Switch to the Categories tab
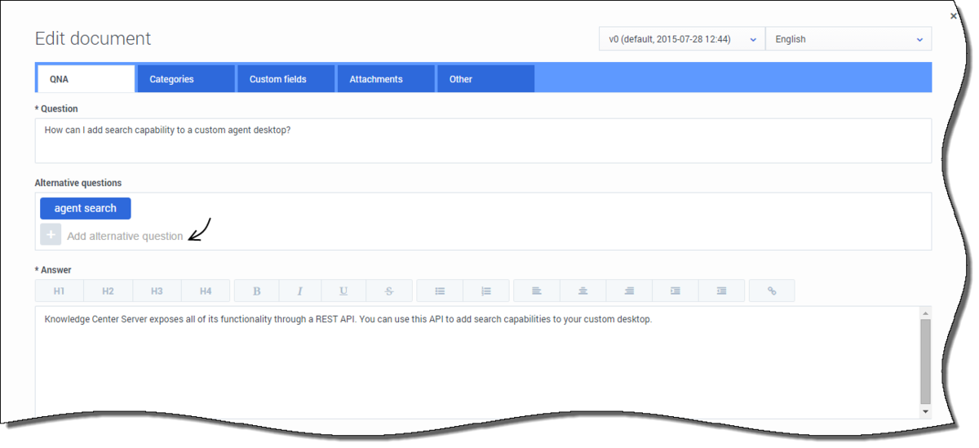Image resolution: width=979 pixels, height=448 pixels. (x=185, y=79)
